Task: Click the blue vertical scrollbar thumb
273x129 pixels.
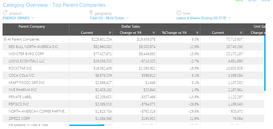Action: pyautogui.click(x=265, y=63)
